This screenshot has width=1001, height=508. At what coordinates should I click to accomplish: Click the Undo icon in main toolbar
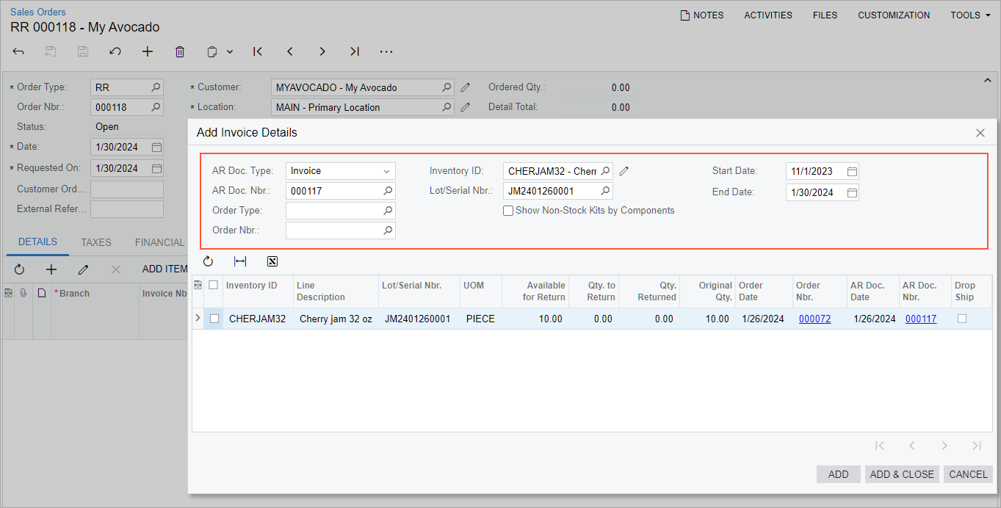[x=115, y=51]
